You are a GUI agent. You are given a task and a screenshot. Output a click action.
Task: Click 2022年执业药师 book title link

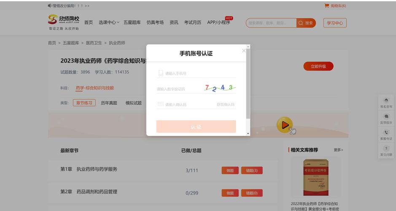point(315,206)
